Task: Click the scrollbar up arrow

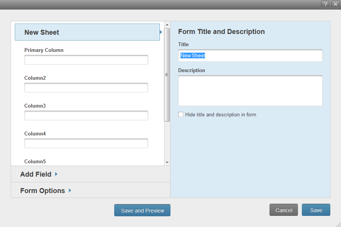Action: pyautogui.click(x=167, y=24)
